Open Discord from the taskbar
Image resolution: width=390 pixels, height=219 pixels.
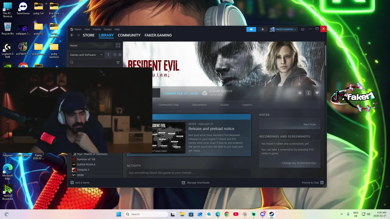[x=263, y=214]
